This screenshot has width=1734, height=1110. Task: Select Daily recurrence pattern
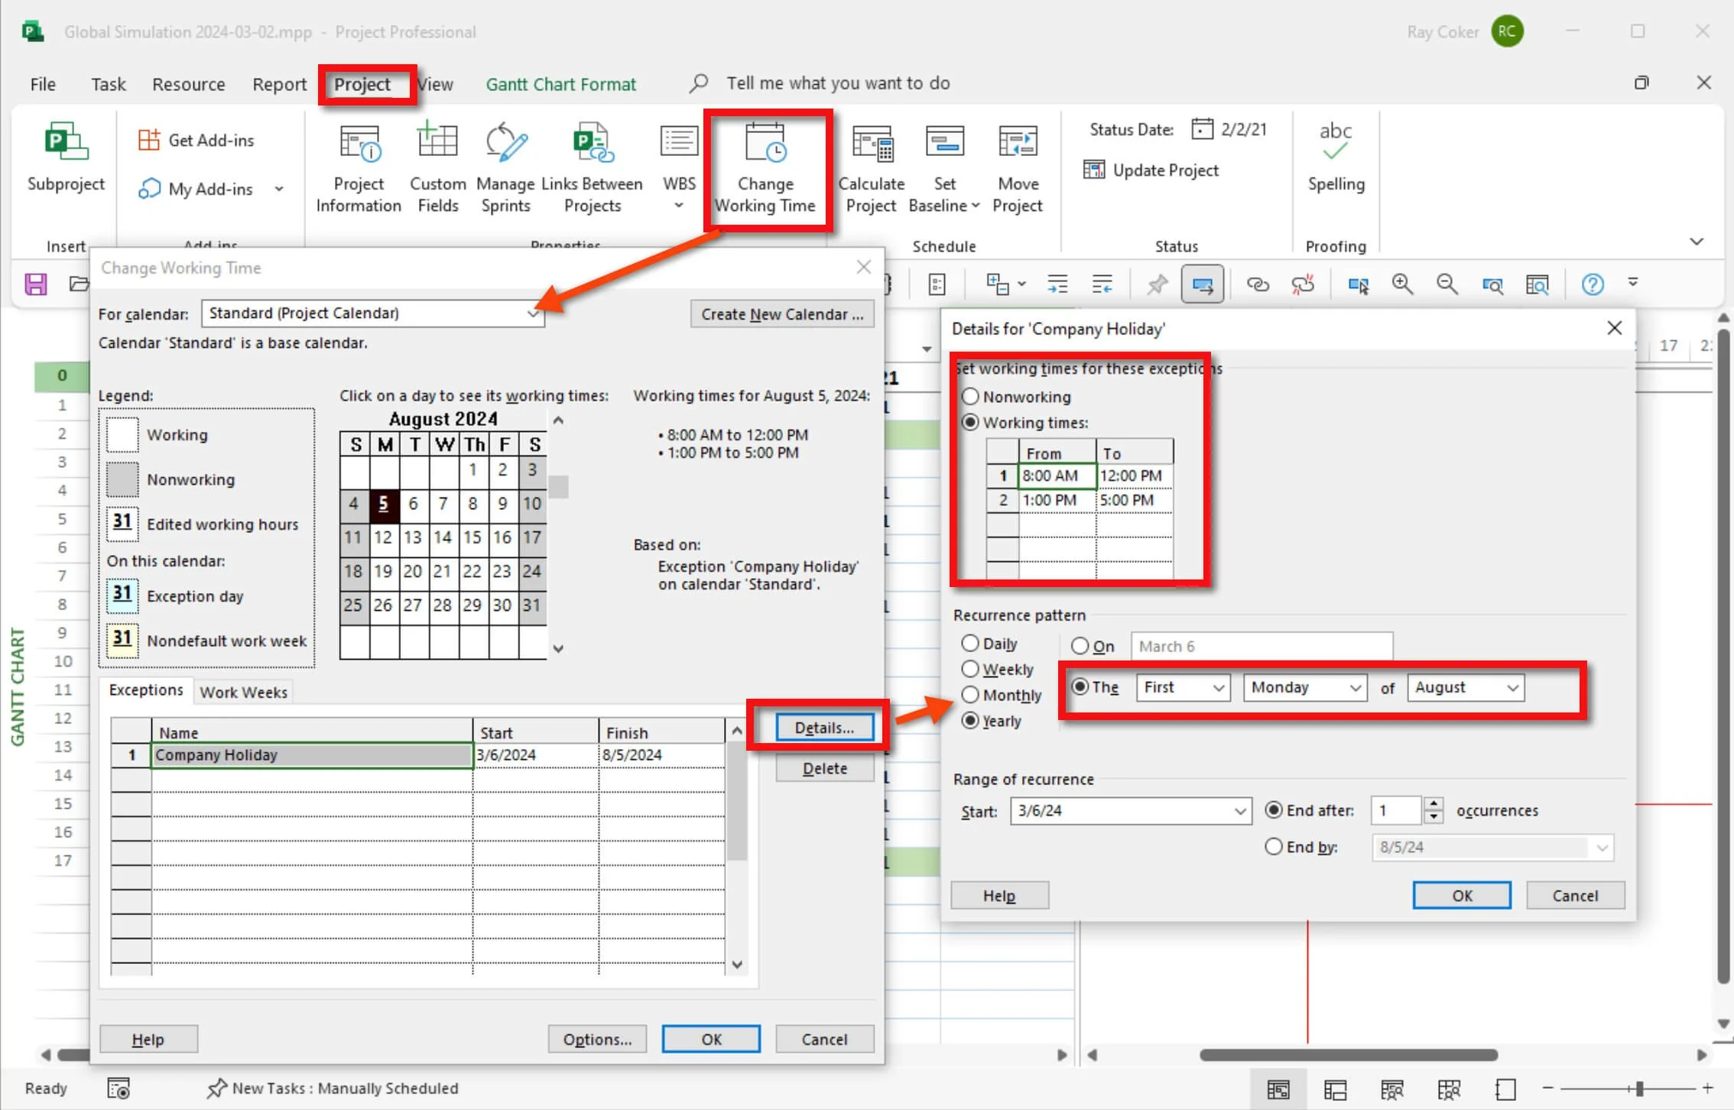coord(970,643)
